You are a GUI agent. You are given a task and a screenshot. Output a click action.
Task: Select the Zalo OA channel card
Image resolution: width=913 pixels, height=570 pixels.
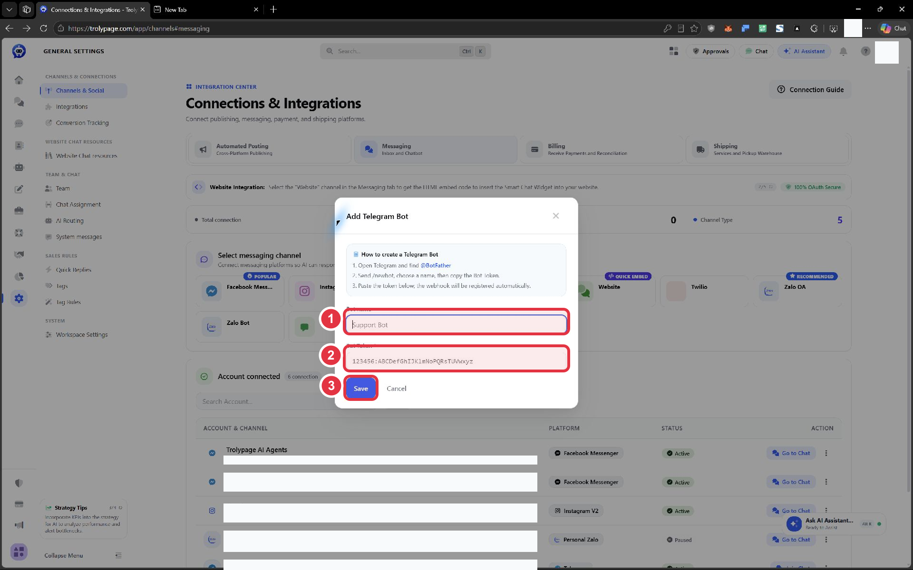tap(798, 291)
